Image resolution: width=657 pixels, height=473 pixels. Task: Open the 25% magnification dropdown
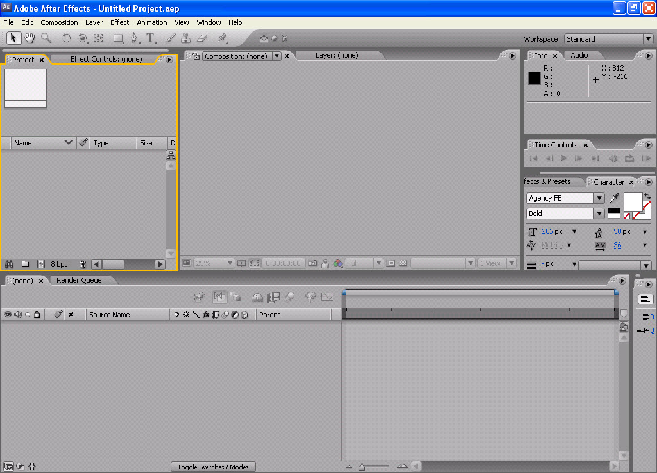(x=214, y=263)
